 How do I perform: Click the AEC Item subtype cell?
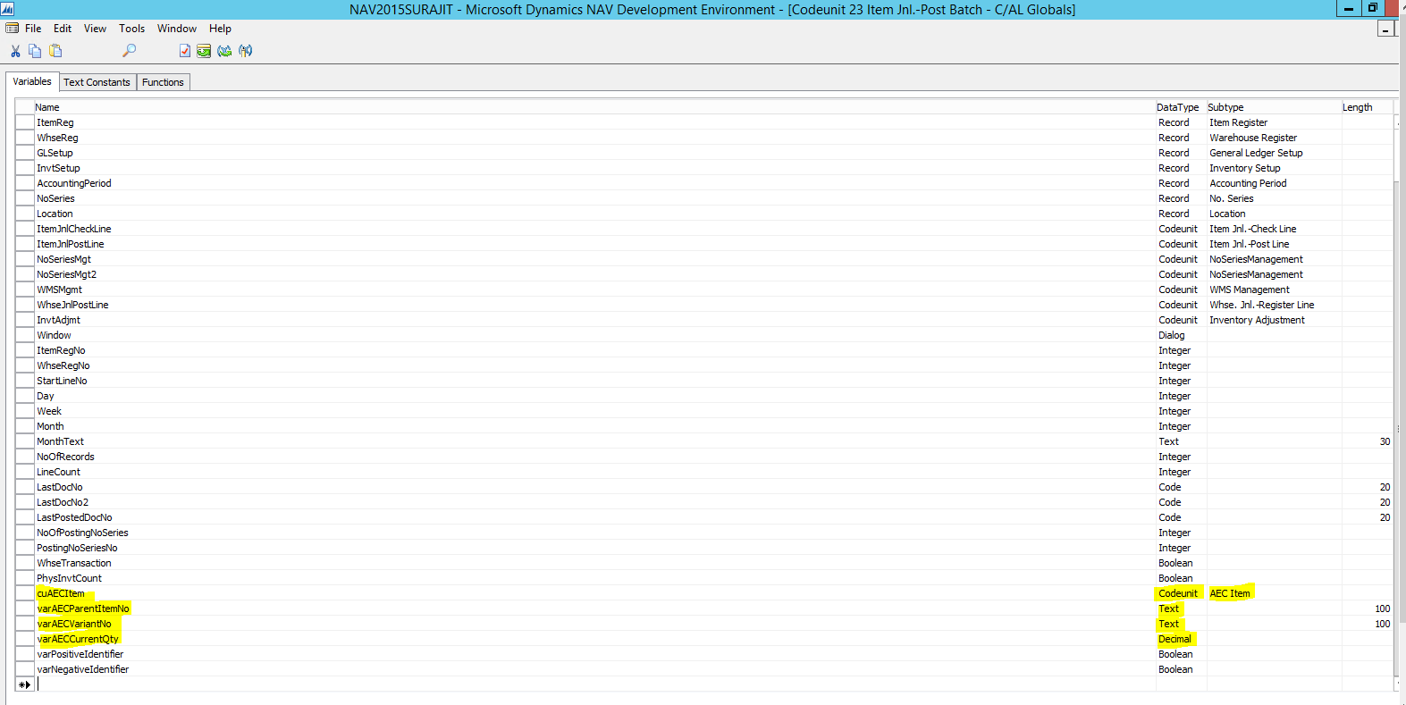pos(1230,593)
